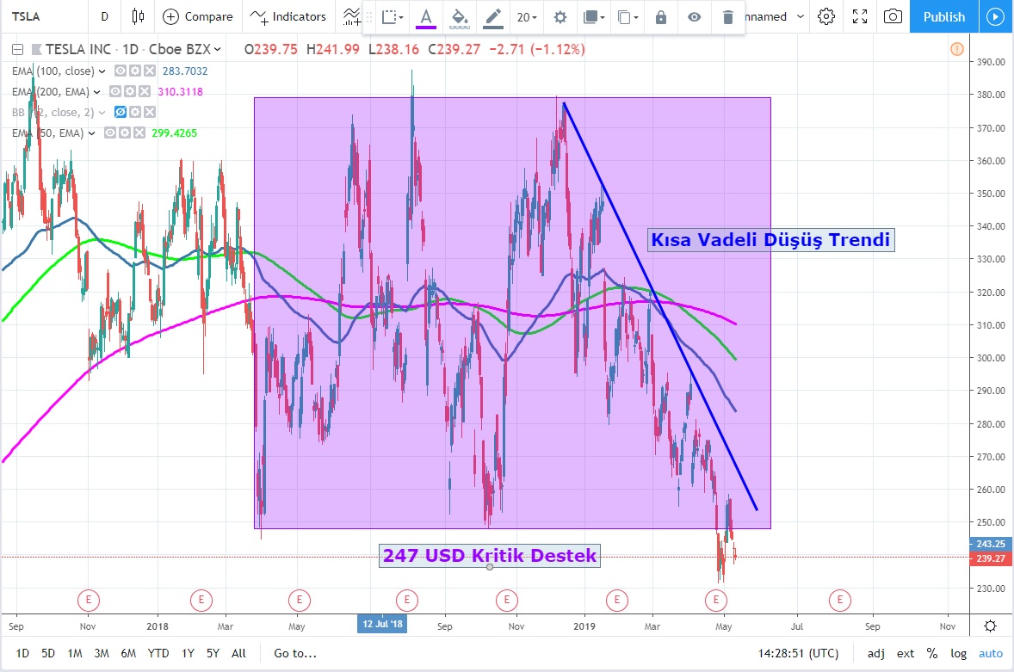Open the clone/copy drawing dropdown
Viewport: 1014px width, 672px height.
628,17
